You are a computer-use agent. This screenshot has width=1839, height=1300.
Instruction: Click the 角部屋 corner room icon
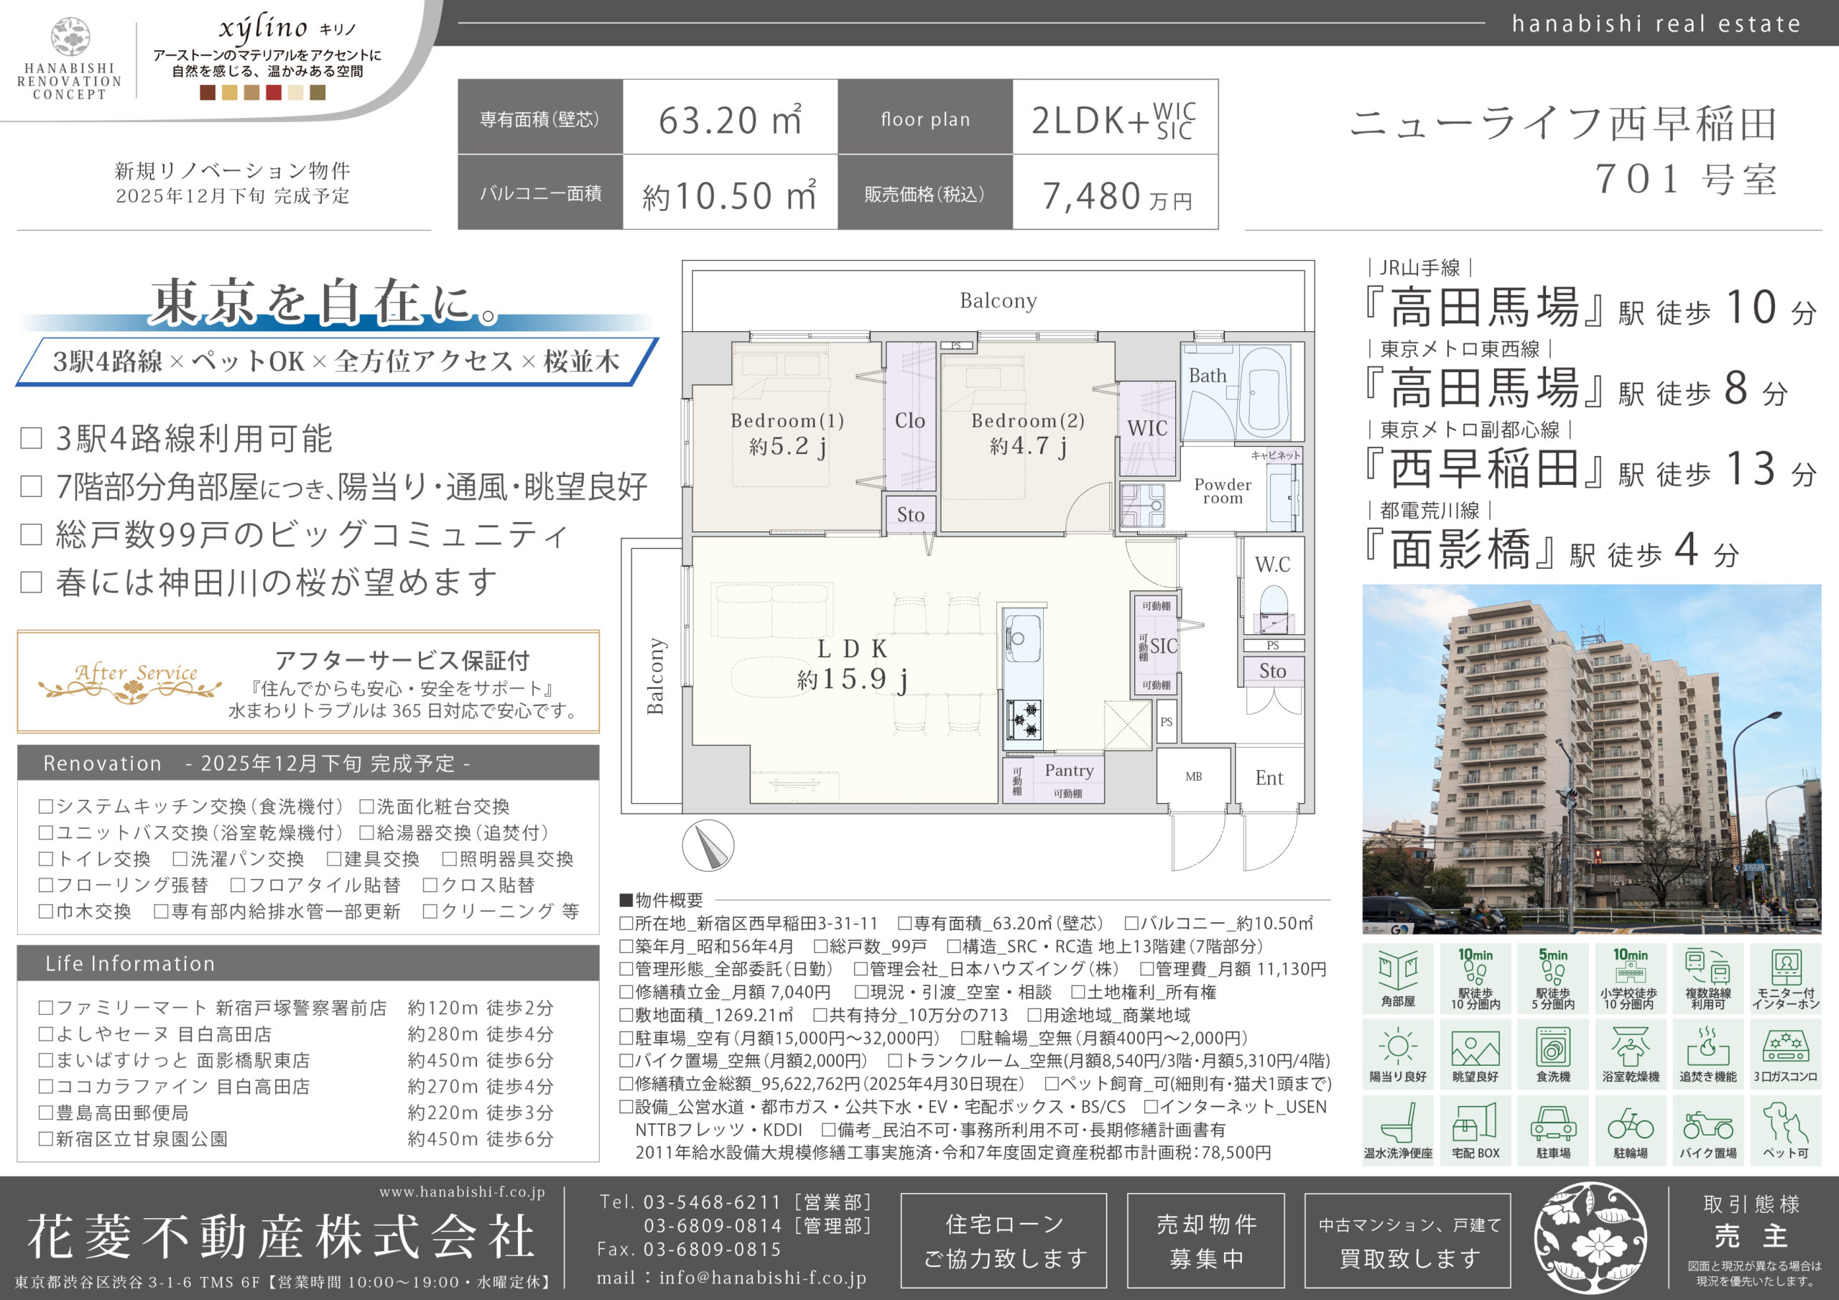tap(1398, 971)
